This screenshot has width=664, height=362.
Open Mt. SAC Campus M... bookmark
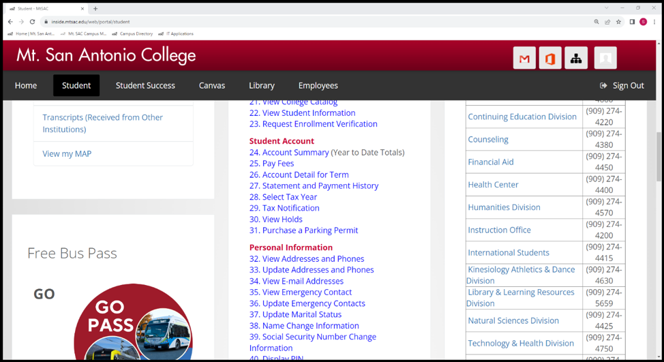(x=83, y=34)
